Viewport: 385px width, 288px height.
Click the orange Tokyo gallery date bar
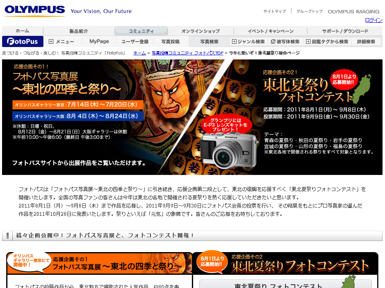(78, 104)
